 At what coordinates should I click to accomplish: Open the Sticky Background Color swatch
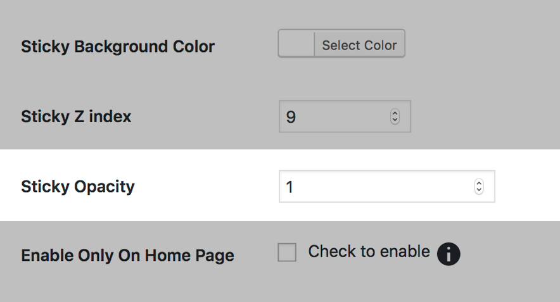coord(296,46)
